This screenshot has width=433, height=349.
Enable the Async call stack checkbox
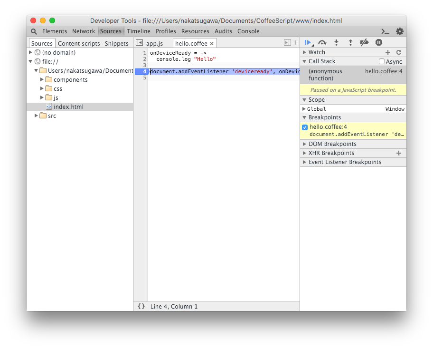(382, 61)
